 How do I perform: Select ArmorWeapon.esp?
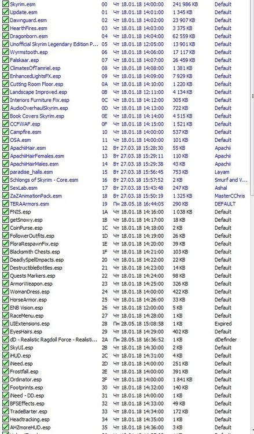[31, 284]
